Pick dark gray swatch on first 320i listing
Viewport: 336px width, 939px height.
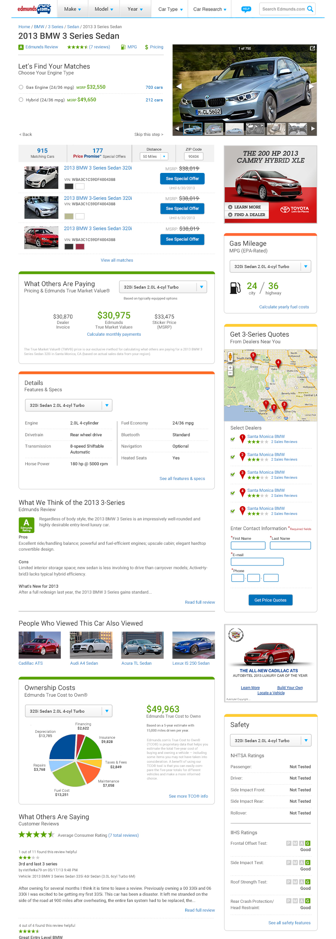(x=69, y=186)
